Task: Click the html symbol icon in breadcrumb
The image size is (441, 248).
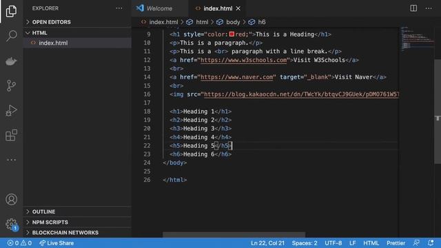Action: pos(189,22)
